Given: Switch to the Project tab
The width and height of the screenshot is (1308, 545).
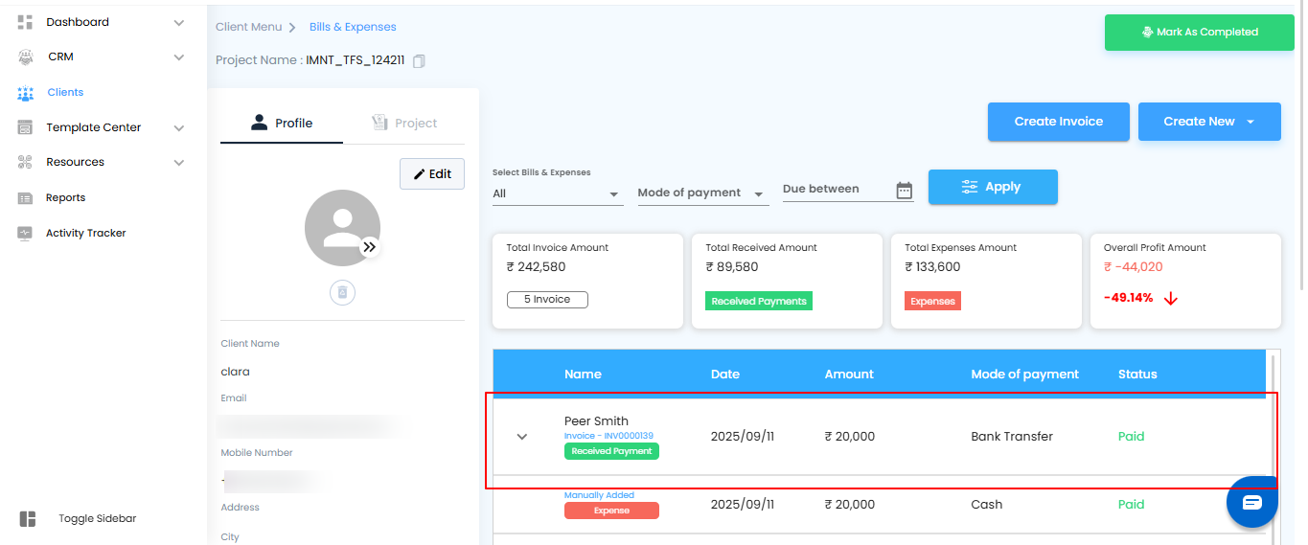Looking at the screenshot, I should point(403,124).
